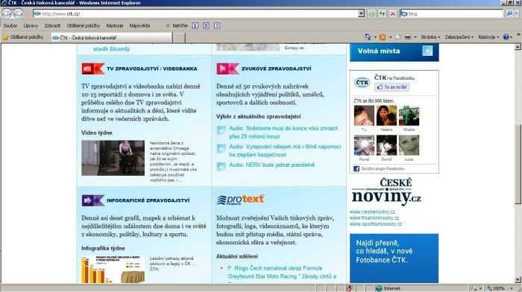Expand the Home button dropdown arrow

point(375,37)
